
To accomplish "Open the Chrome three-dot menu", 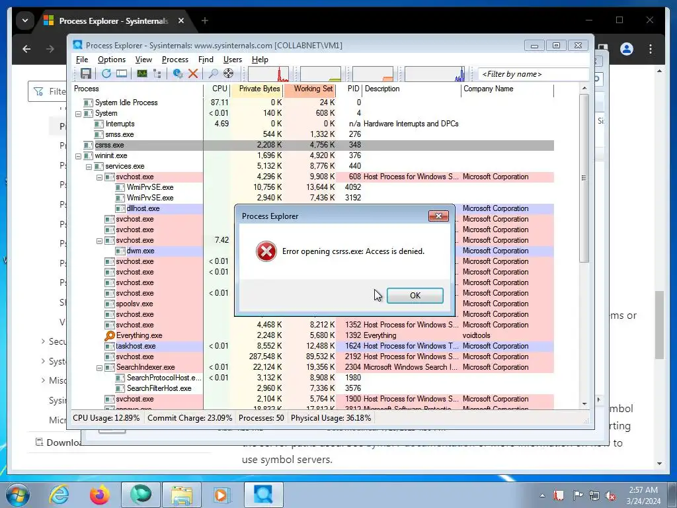I will (651, 49).
